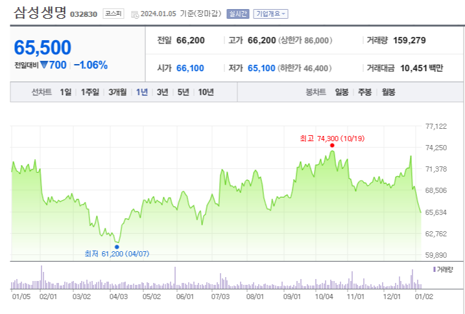Click the stock code 032830

pyautogui.click(x=84, y=14)
